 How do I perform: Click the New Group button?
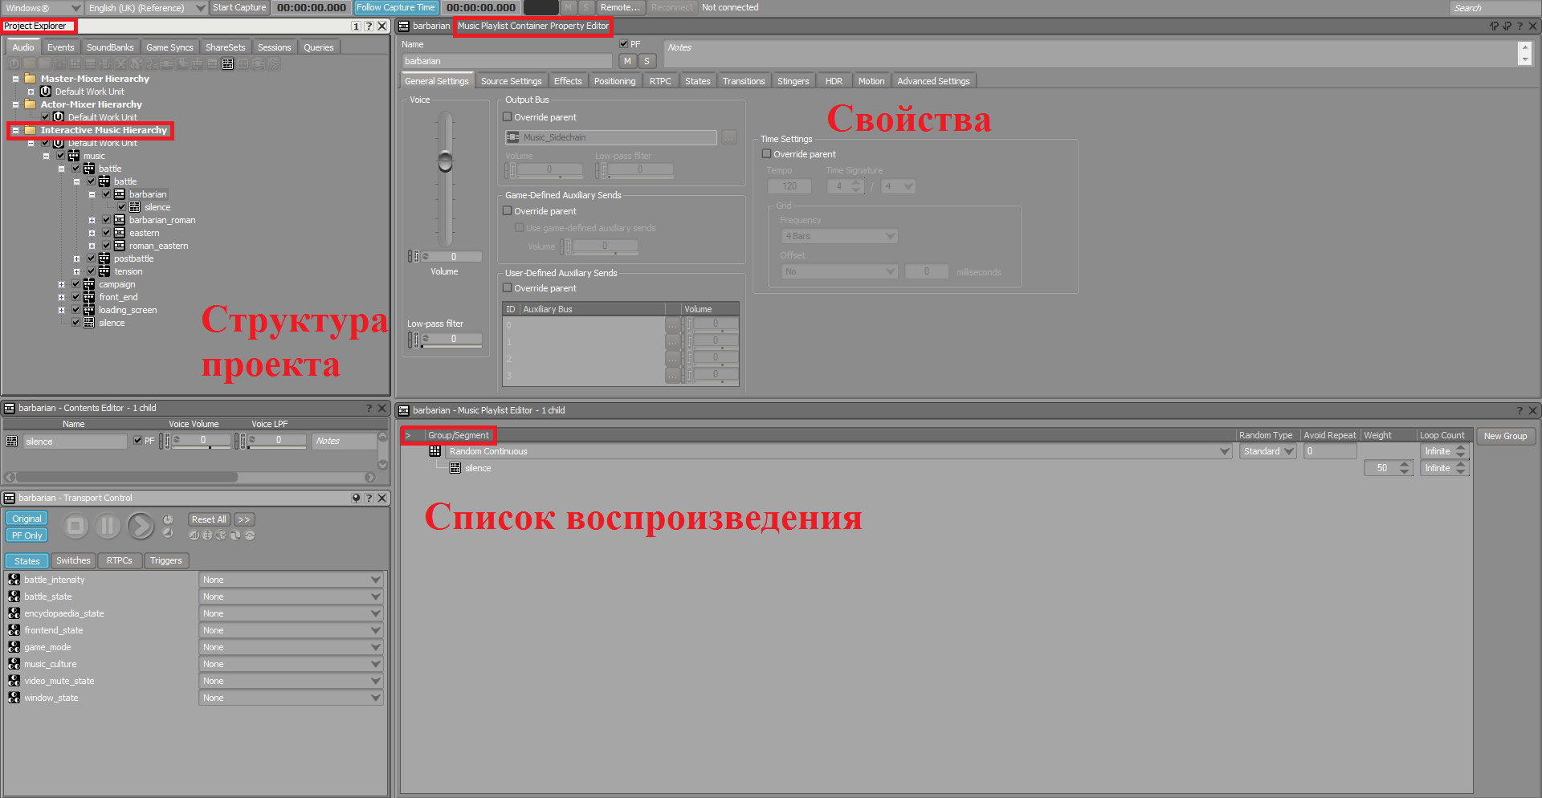tap(1505, 436)
